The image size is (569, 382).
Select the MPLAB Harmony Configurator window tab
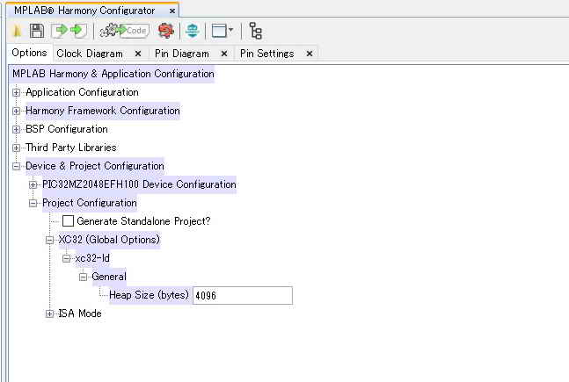[x=84, y=11]
